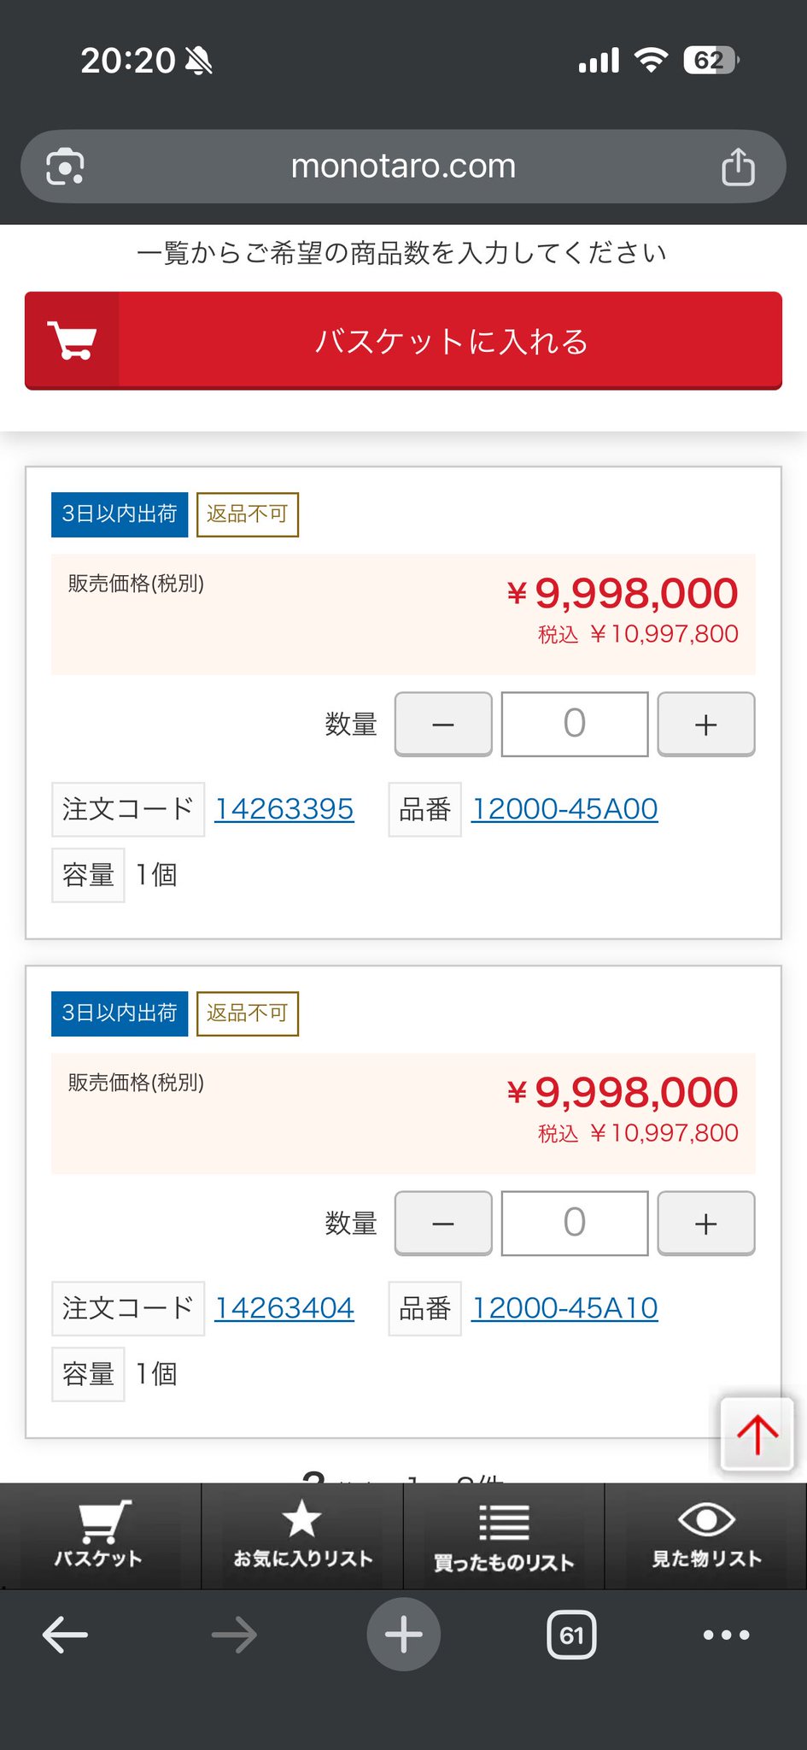
Task: Decrease quantity for order code 14263395
Action: tap(443, 725)
